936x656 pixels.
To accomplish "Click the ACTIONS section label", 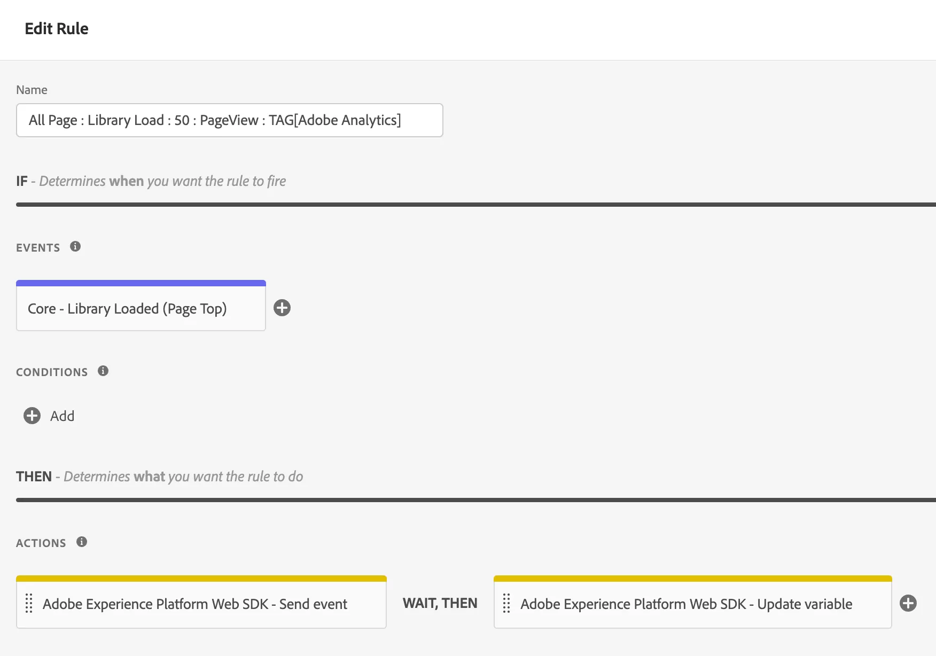I will click(x=41, y=543).
